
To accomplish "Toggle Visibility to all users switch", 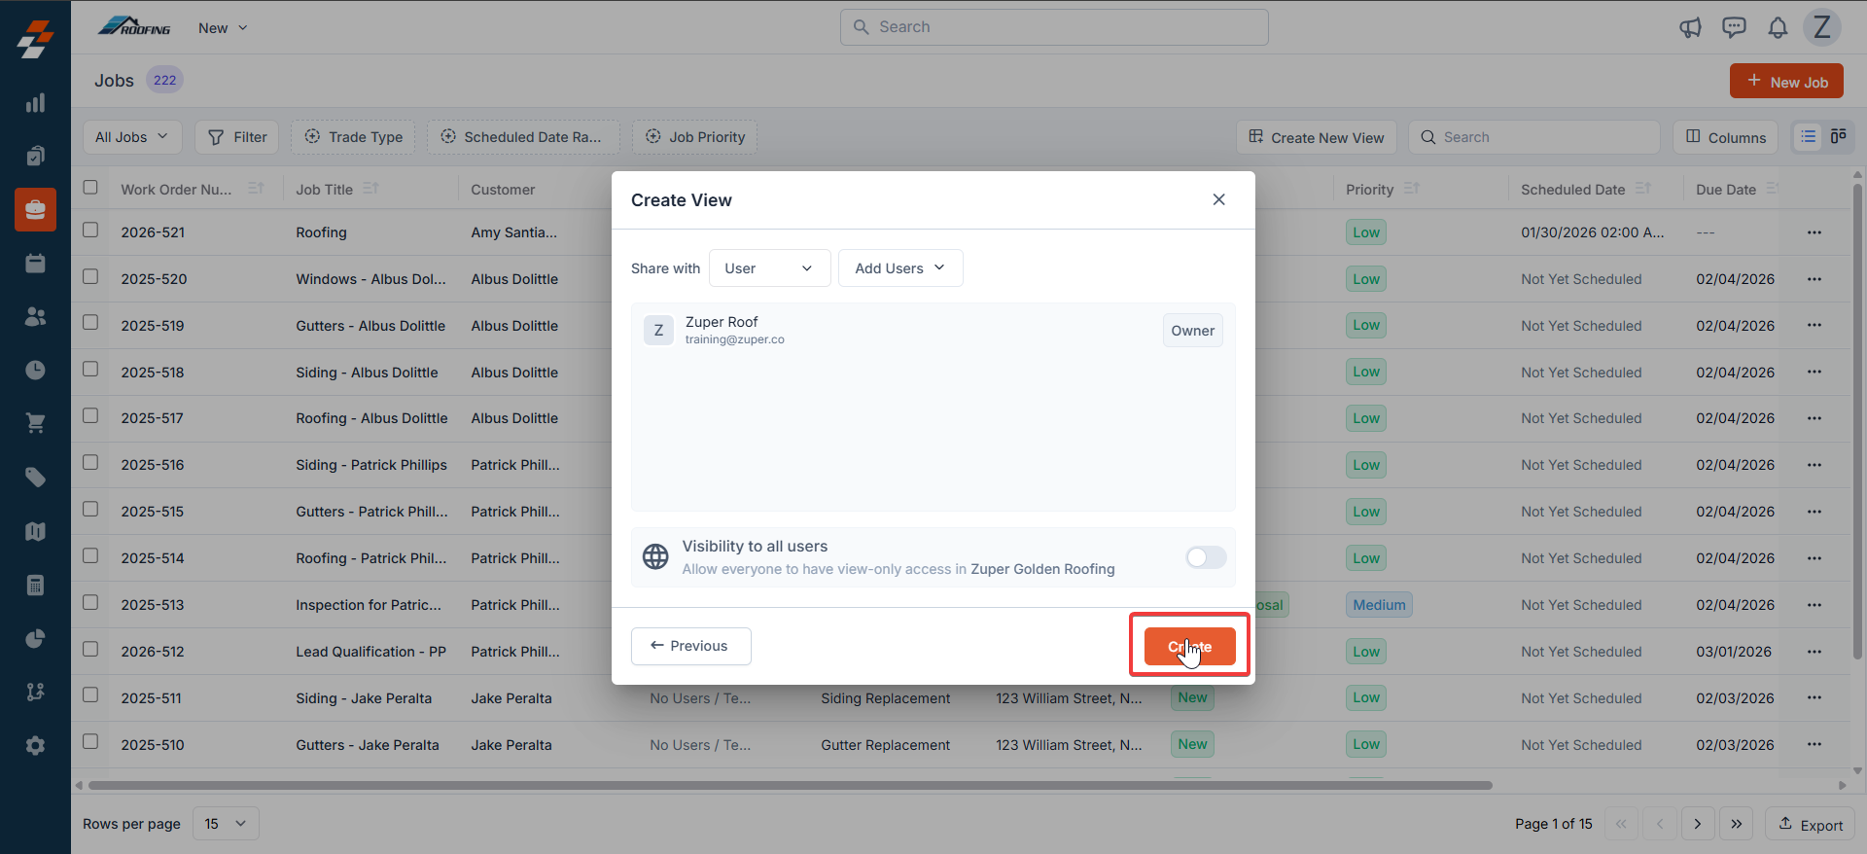I will pos(1206,557).
